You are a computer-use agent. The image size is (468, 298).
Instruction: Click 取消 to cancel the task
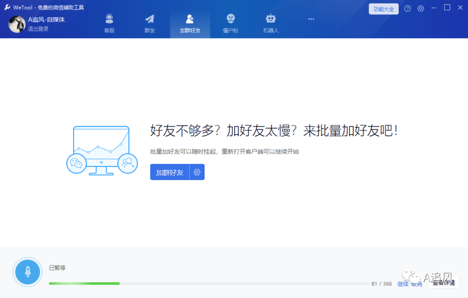(417, 284)
